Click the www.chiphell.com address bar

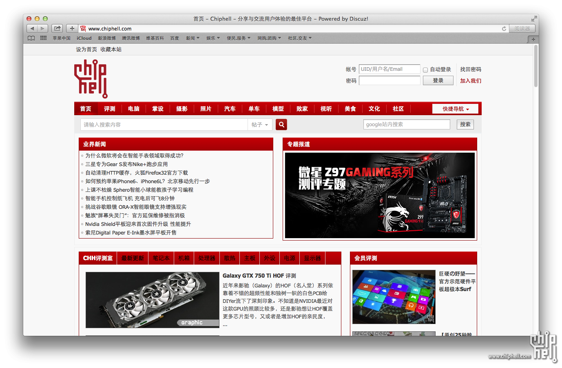(294, 28)
